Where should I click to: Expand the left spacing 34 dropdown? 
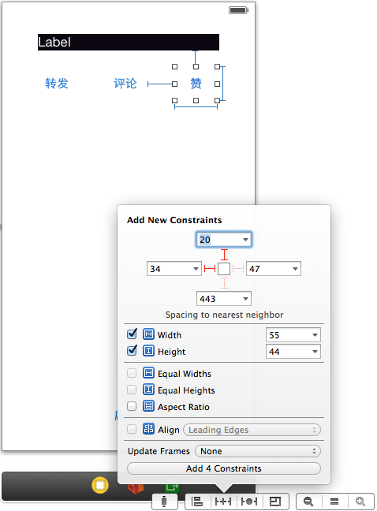coord(196,269)
